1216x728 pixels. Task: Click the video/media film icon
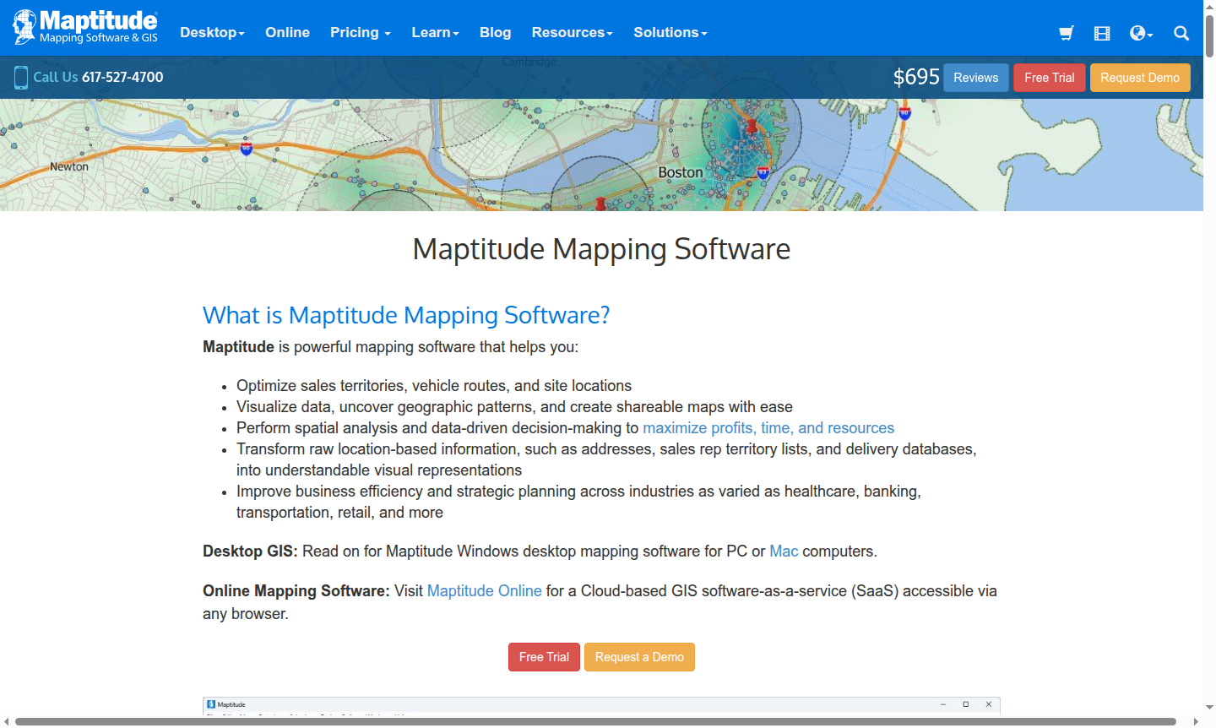pyautogui.click(x=1101, y=33)
